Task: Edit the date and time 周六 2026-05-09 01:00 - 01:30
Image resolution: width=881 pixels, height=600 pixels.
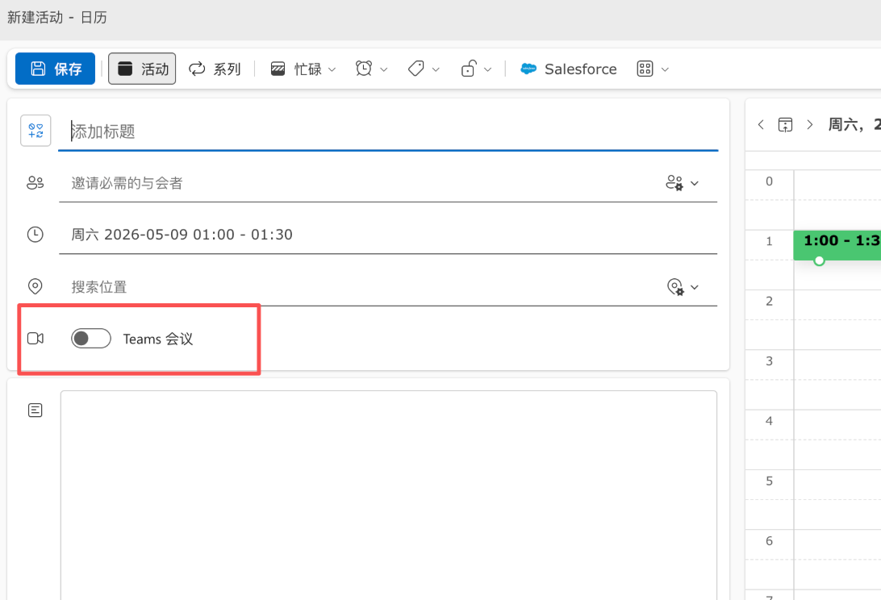Action: (x=388, y=234)
